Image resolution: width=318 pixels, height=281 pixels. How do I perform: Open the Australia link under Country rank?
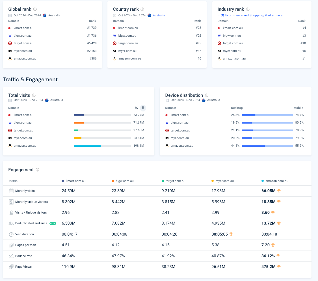(159, 16)
